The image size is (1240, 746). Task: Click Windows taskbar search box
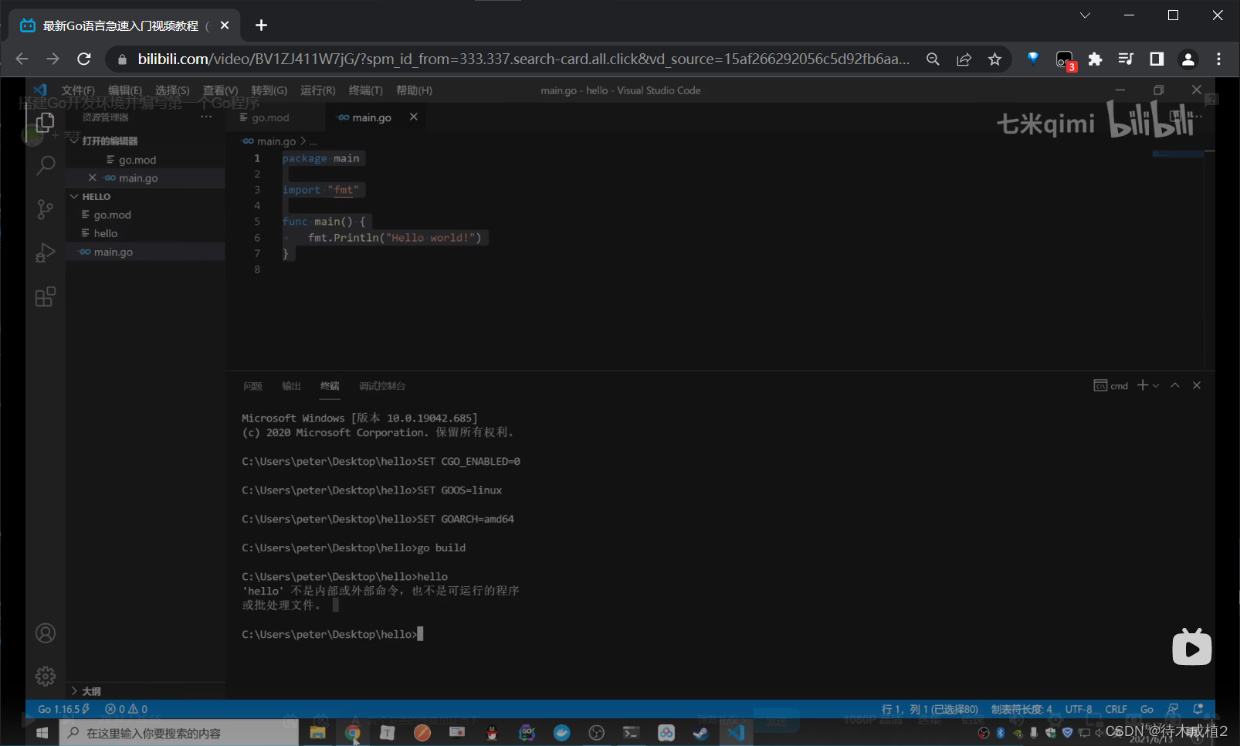[178, 733]
